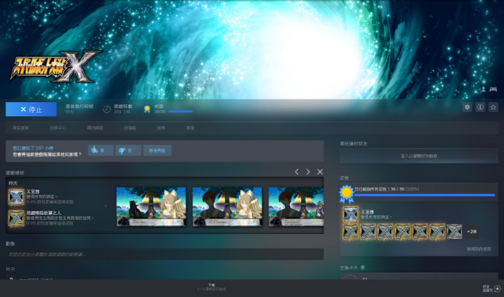
Task: Show next post-game summary with right chevron
Action: coord(308,172)
